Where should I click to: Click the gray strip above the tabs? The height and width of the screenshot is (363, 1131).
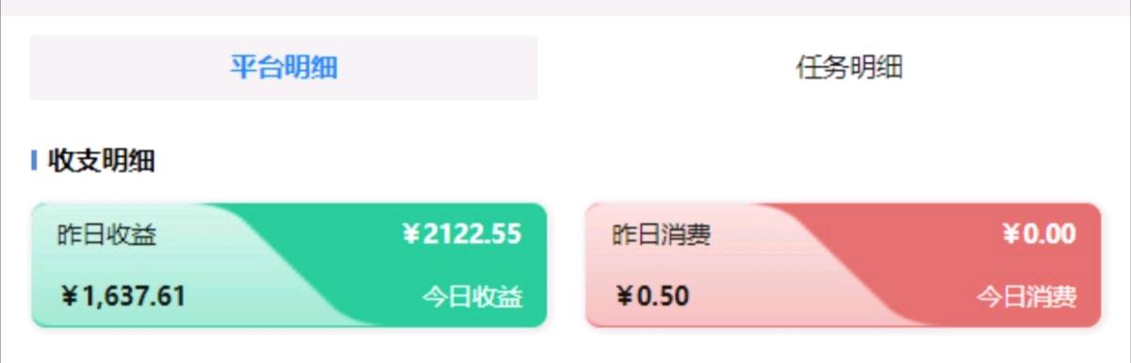(565, 8)
